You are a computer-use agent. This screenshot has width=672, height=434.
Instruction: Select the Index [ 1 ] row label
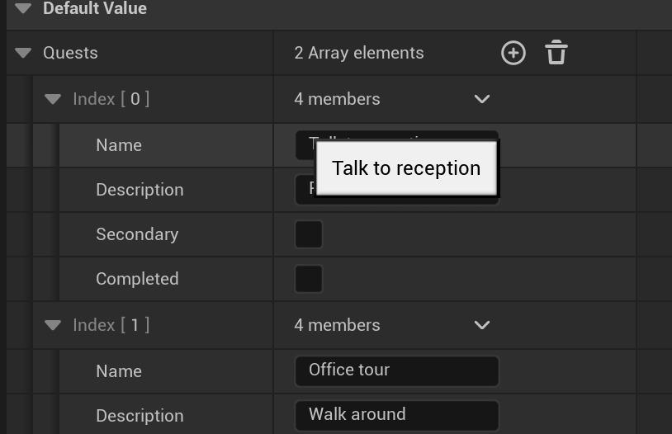[x=111, y=325]
